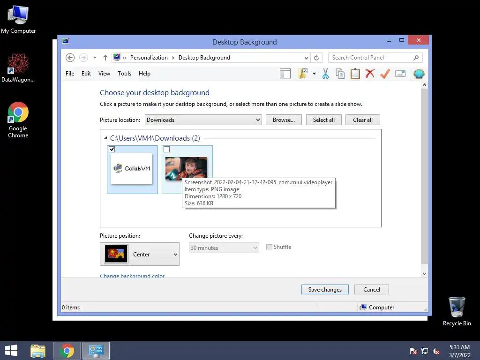Open the Picture position Center dropdown

140,254
